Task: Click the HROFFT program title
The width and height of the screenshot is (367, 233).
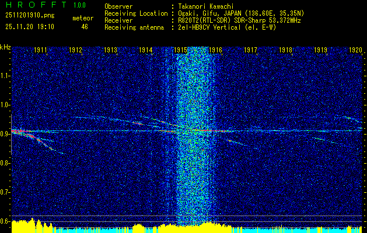Action: [x=36, y=5]
